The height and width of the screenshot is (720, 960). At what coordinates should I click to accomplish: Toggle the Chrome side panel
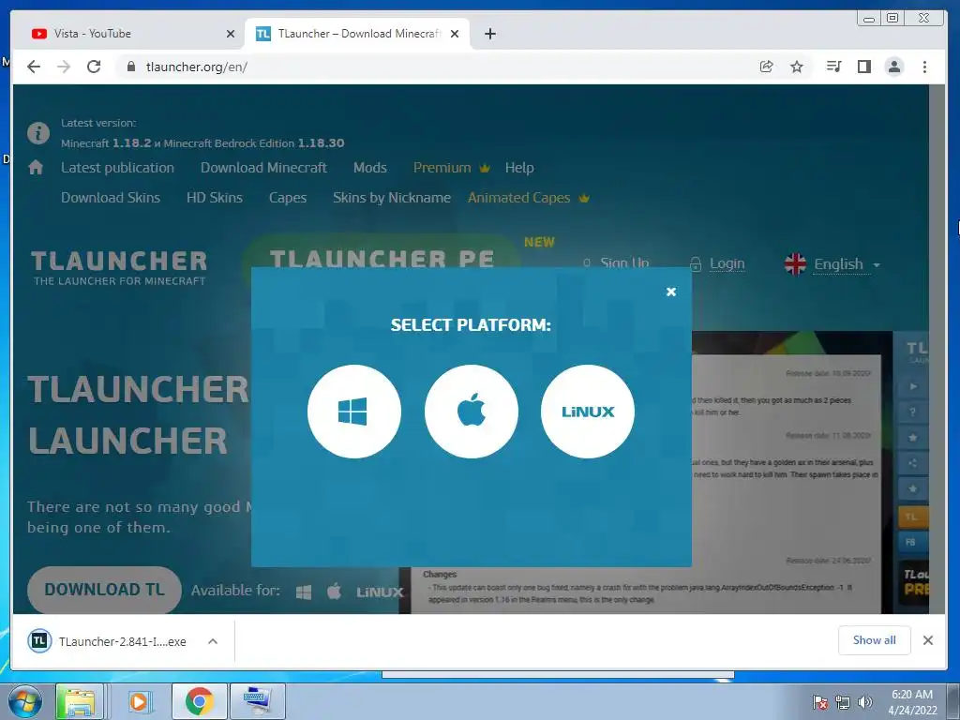[863, 67]
